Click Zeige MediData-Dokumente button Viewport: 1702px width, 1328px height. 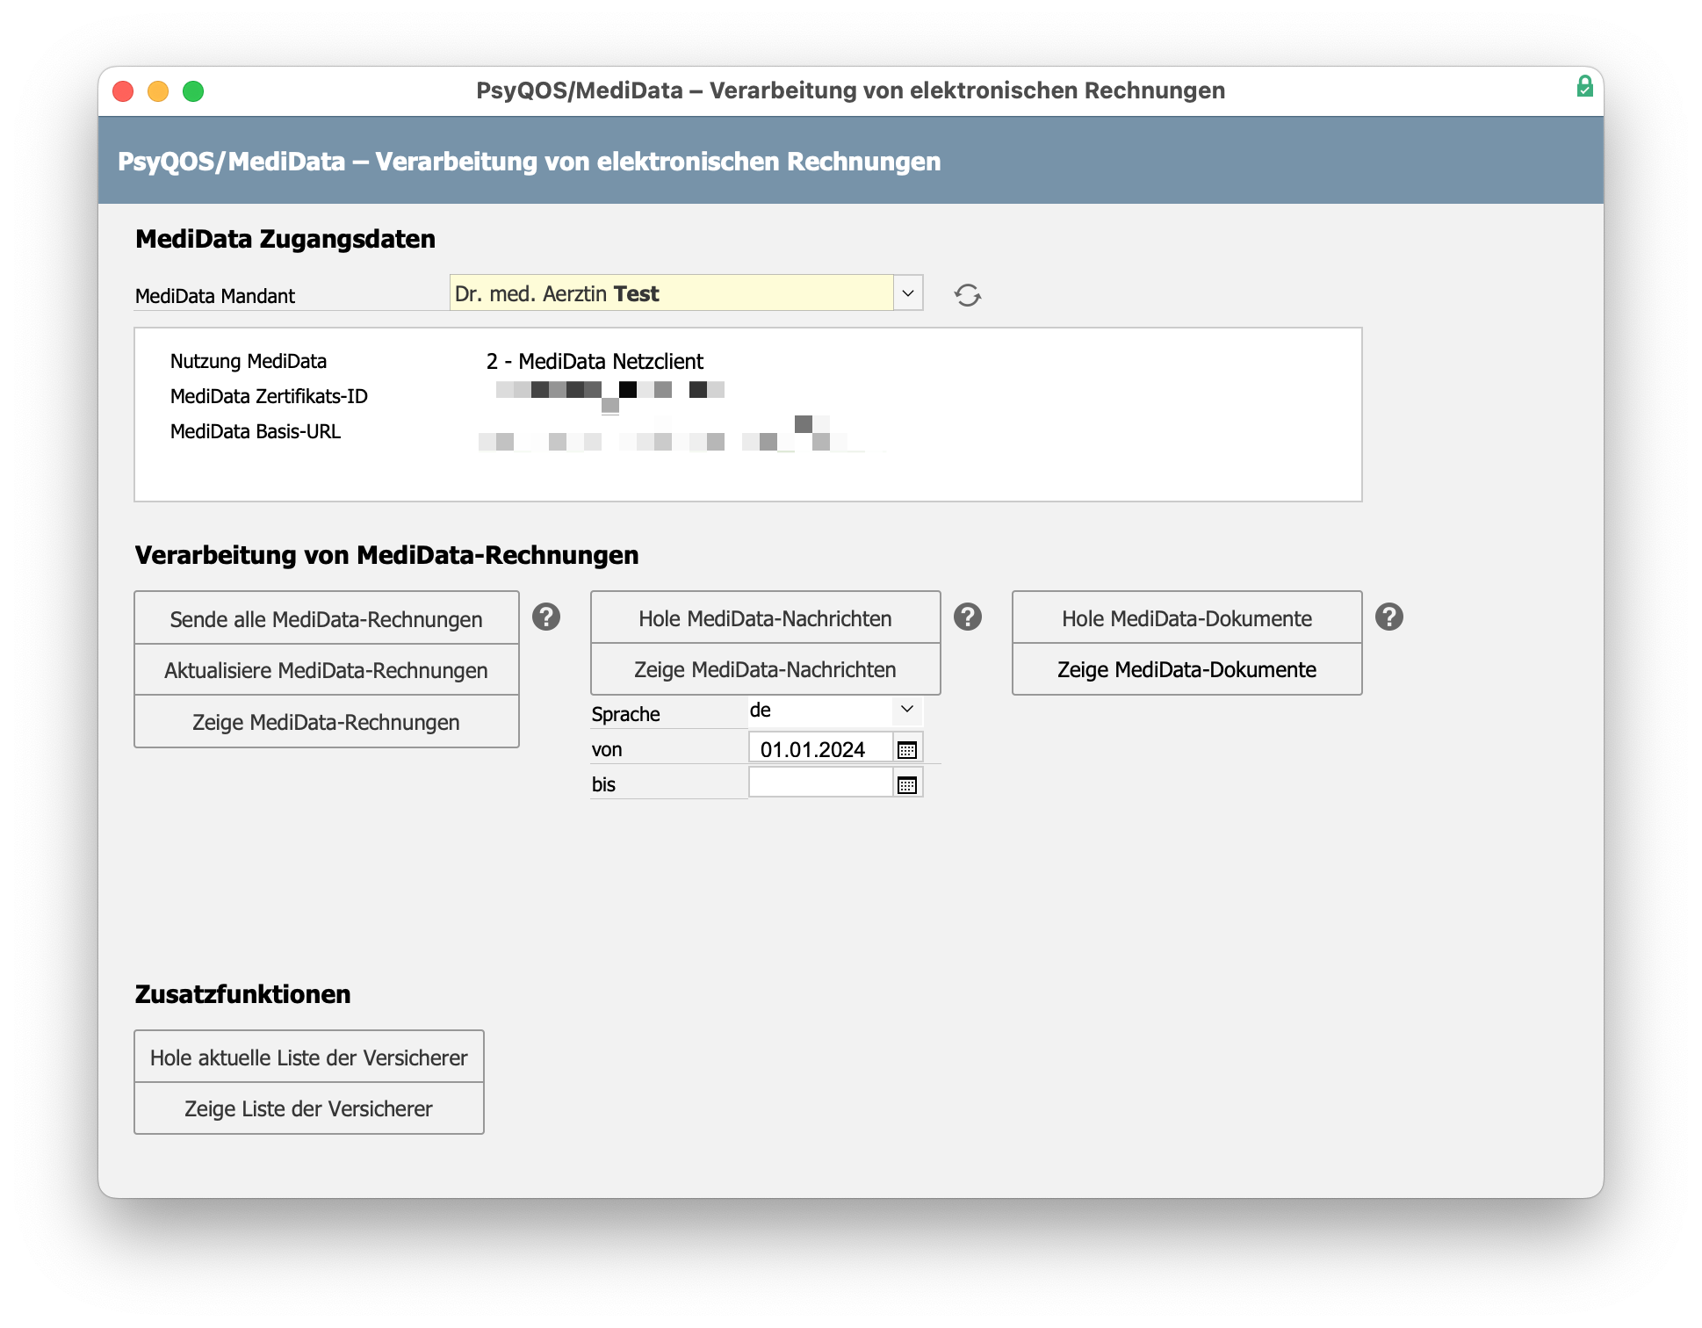click(1186, 669)
